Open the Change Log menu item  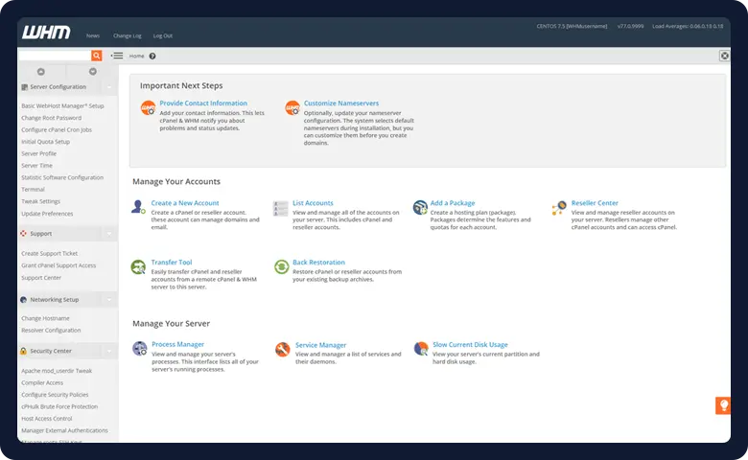(x=127, y=35)
